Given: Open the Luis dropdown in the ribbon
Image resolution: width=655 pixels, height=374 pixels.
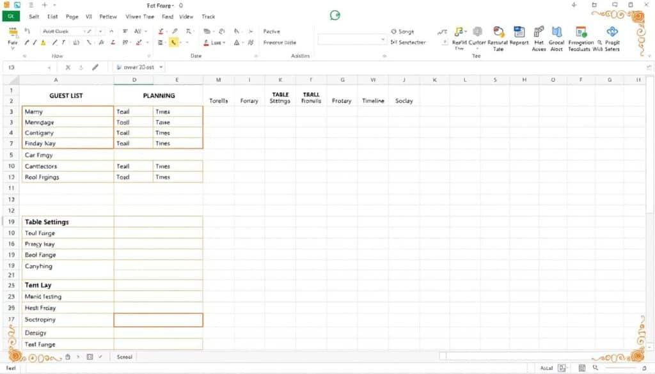Looking at the screenshot, I should click(x=214, y=43).
